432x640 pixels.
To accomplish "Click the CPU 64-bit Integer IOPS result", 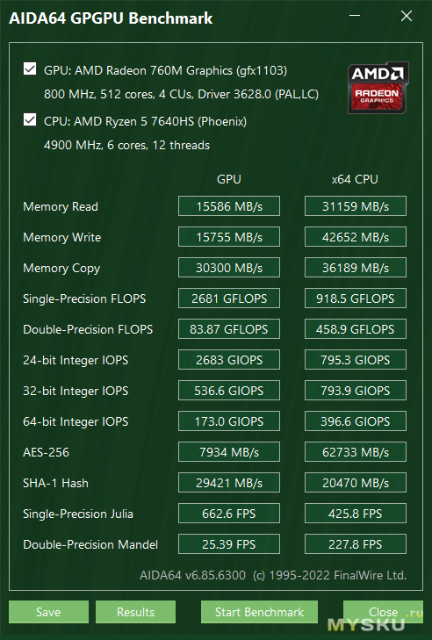I will 356,421.
